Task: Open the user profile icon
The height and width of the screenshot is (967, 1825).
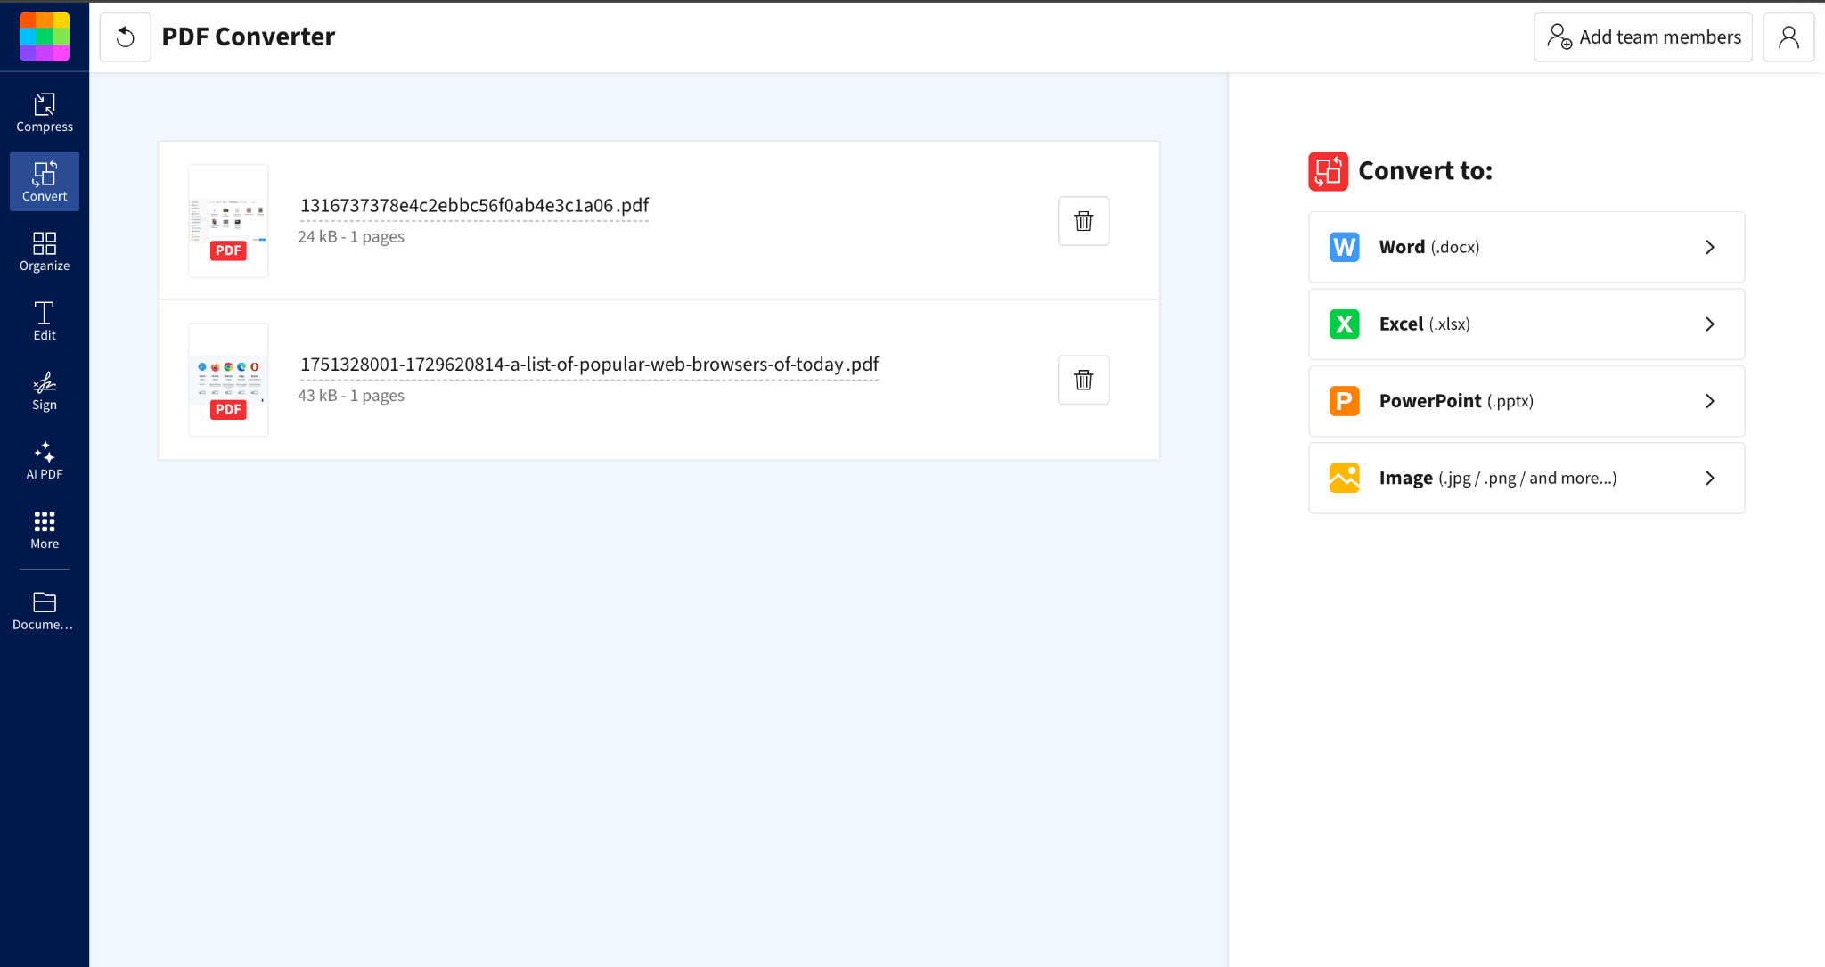Action: (x=1788, y=37)
